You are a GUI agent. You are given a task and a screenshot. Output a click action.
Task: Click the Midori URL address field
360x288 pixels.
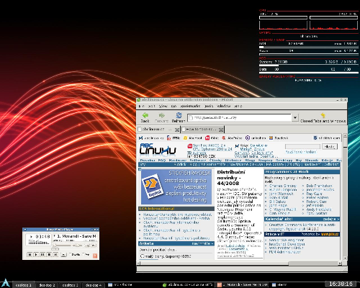click(239, 117)
